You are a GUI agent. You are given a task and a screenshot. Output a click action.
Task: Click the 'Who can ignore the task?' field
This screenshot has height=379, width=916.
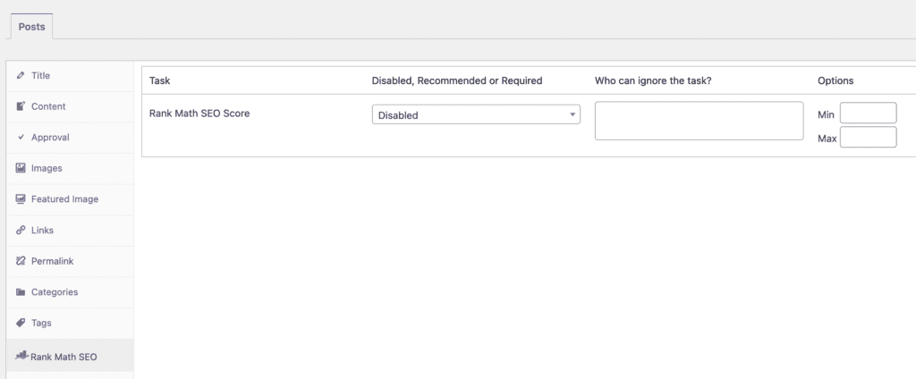coord(699,121)
